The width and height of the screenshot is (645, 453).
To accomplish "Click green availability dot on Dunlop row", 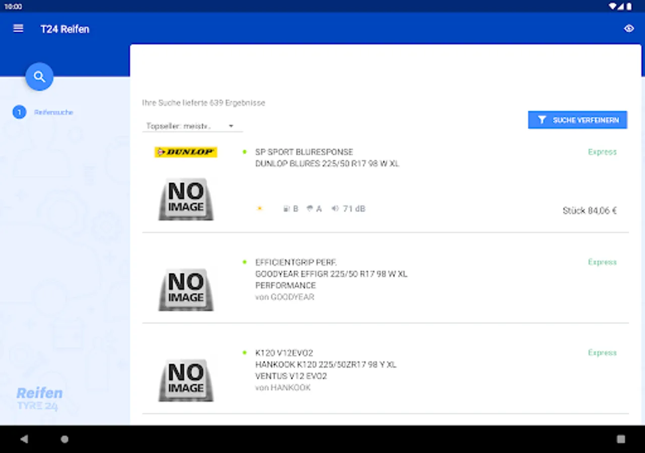I will [244, 152].
